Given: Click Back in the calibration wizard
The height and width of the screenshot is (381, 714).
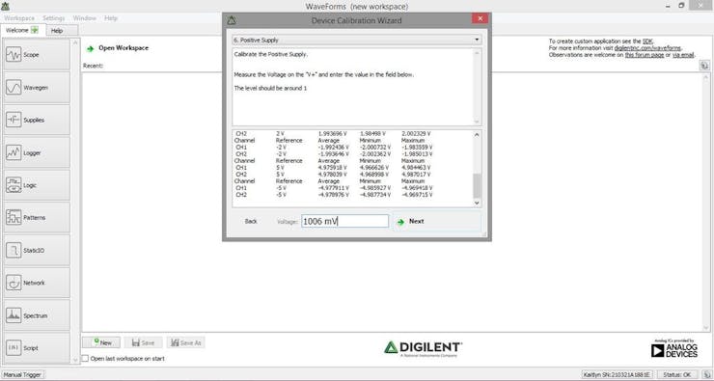Looking at the screenshot, I should coord(251,221).
